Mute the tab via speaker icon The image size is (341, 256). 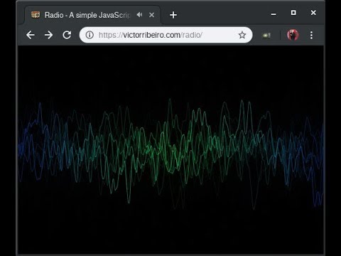coord(139,15)
